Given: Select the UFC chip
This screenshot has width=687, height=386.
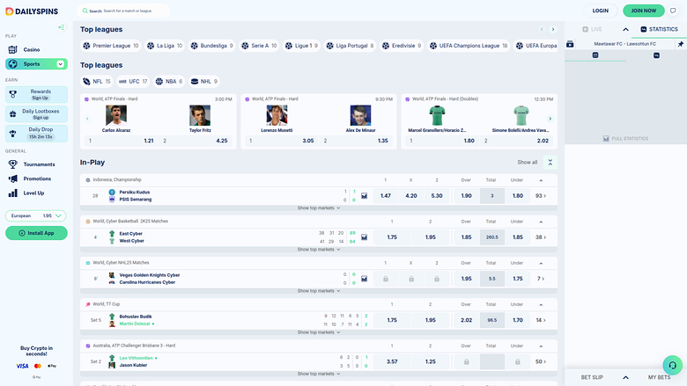Looking at the screenshot, I should tap(133, 81).
